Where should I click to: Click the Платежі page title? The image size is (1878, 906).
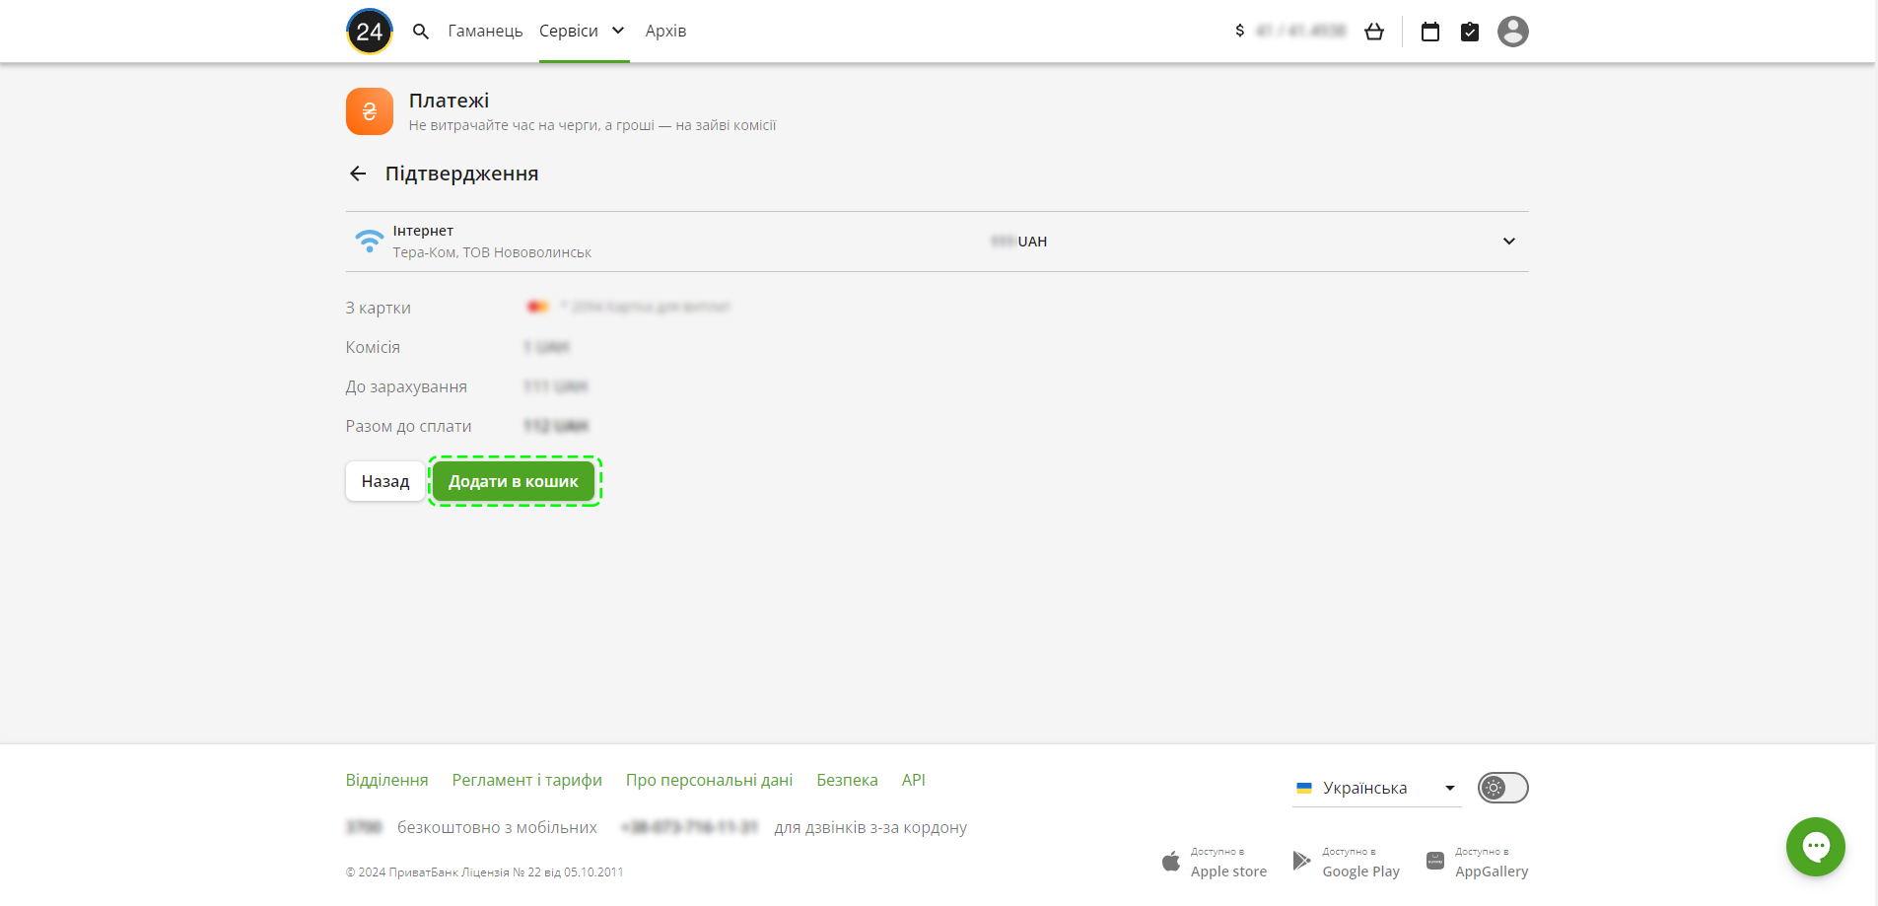pyautogui.click(x=449, y=101)
